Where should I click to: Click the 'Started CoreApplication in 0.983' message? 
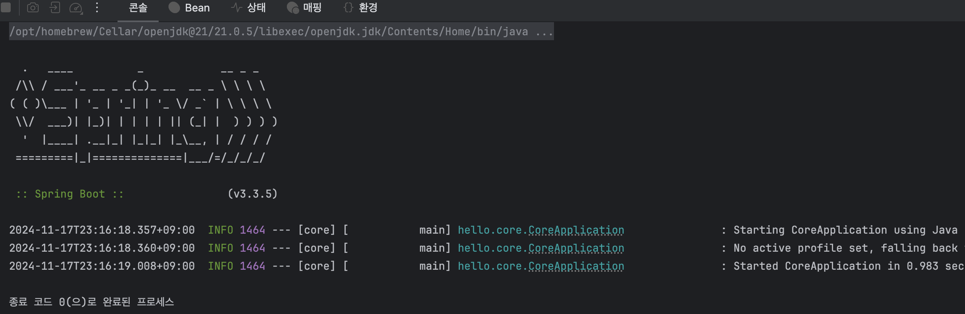point(848,266)
